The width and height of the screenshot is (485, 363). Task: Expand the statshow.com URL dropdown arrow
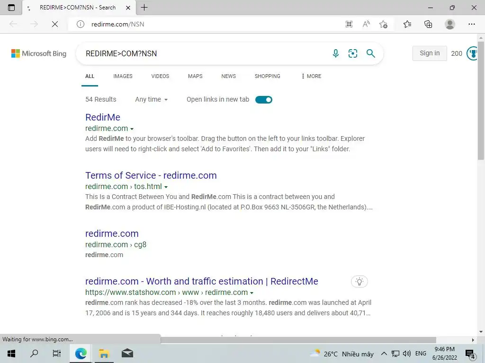pos(252,293)
